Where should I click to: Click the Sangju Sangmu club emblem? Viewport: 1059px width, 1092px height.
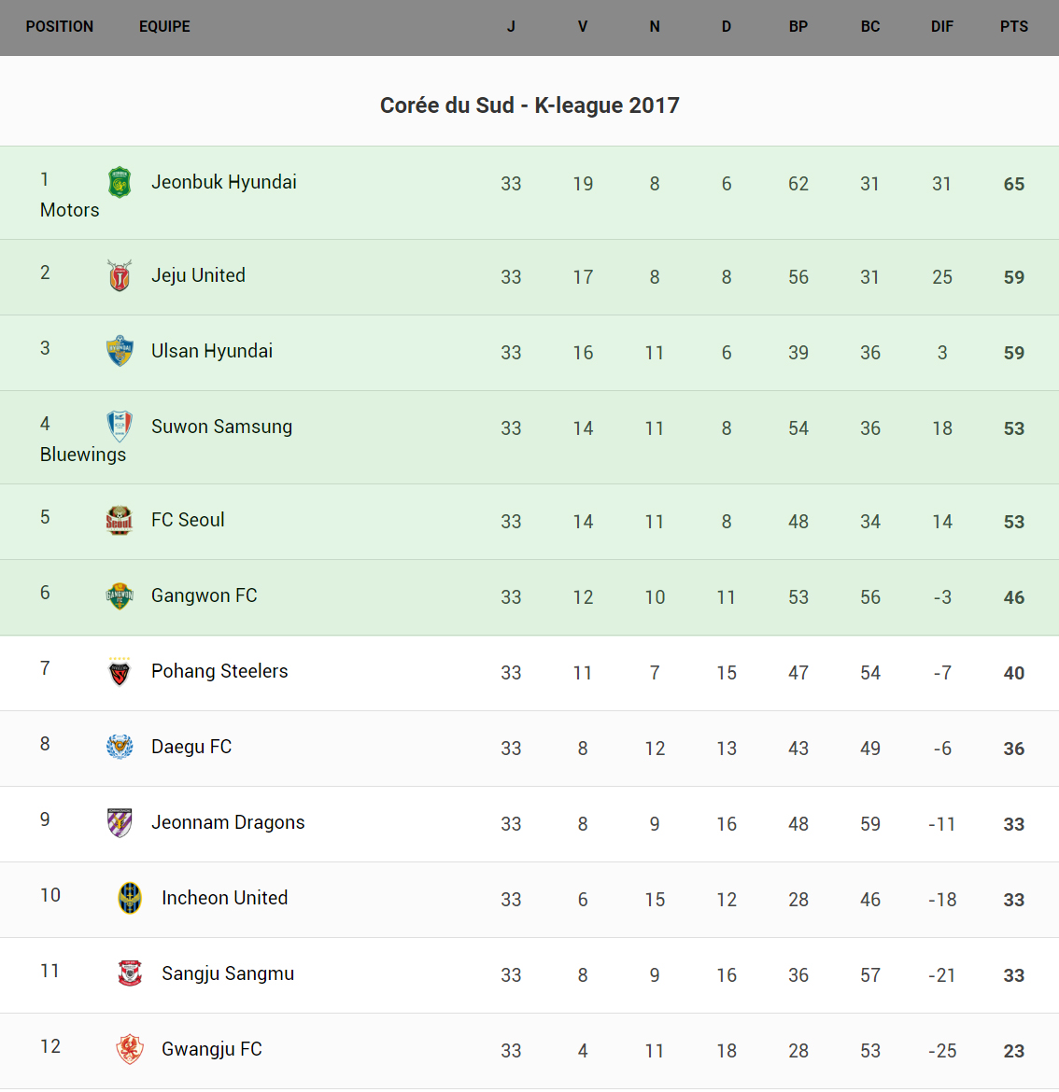point(130,973)
